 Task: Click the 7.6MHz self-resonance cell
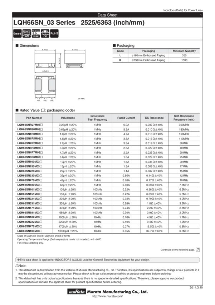point(184,185)
